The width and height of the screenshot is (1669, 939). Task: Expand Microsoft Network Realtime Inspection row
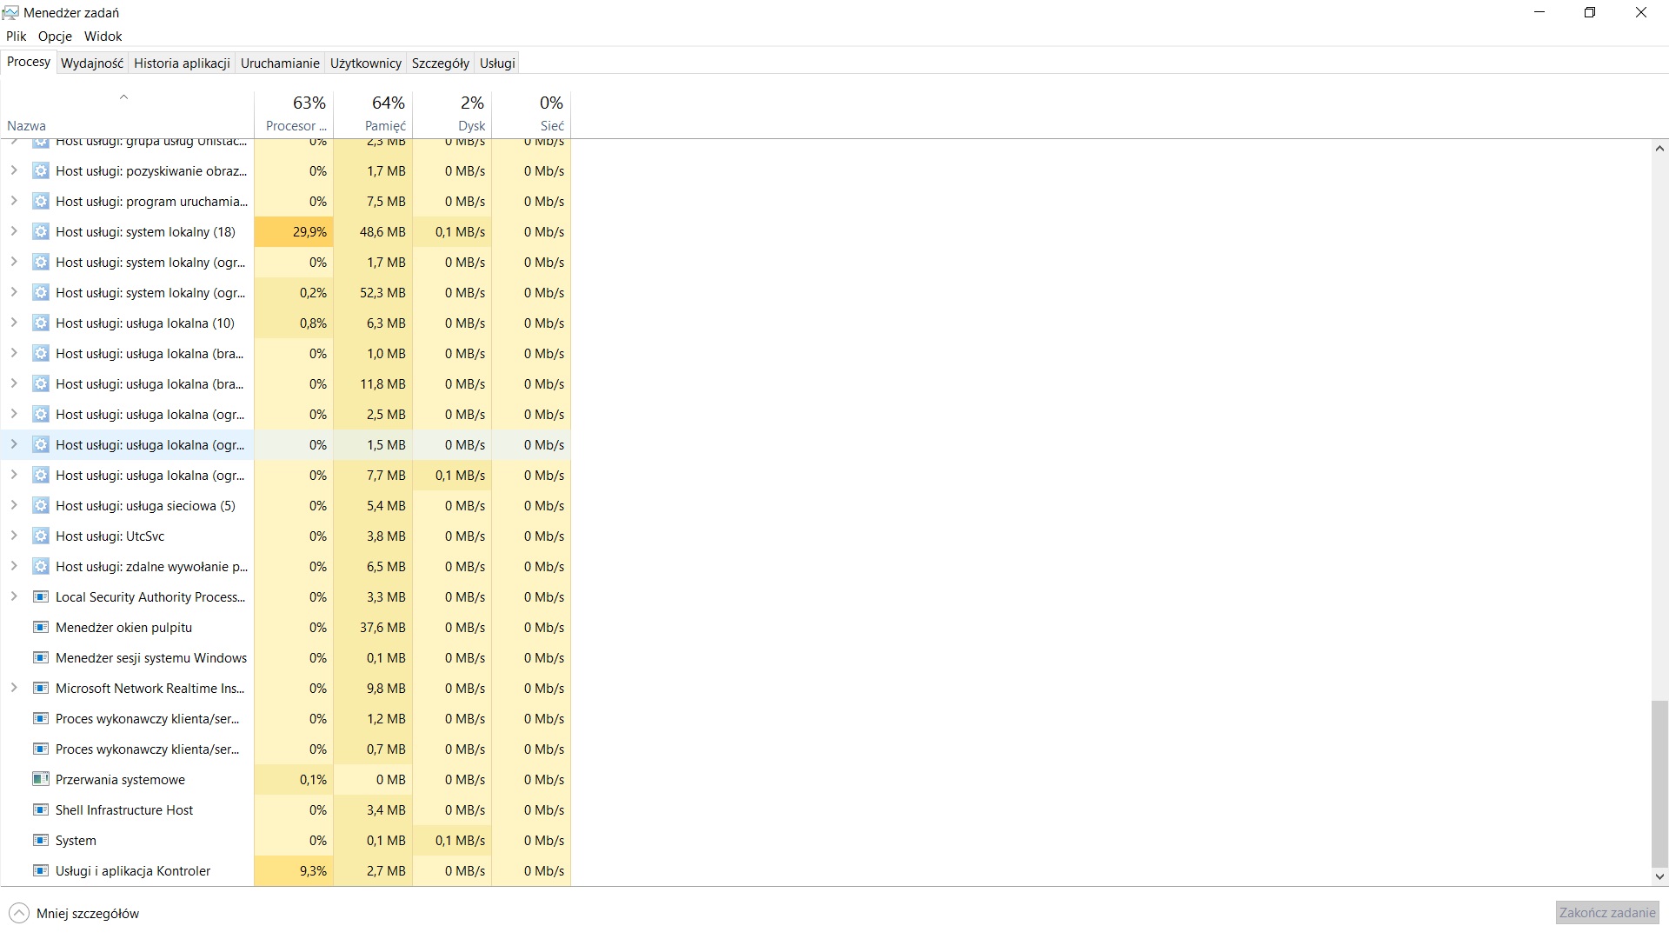(x=14, y=688)
